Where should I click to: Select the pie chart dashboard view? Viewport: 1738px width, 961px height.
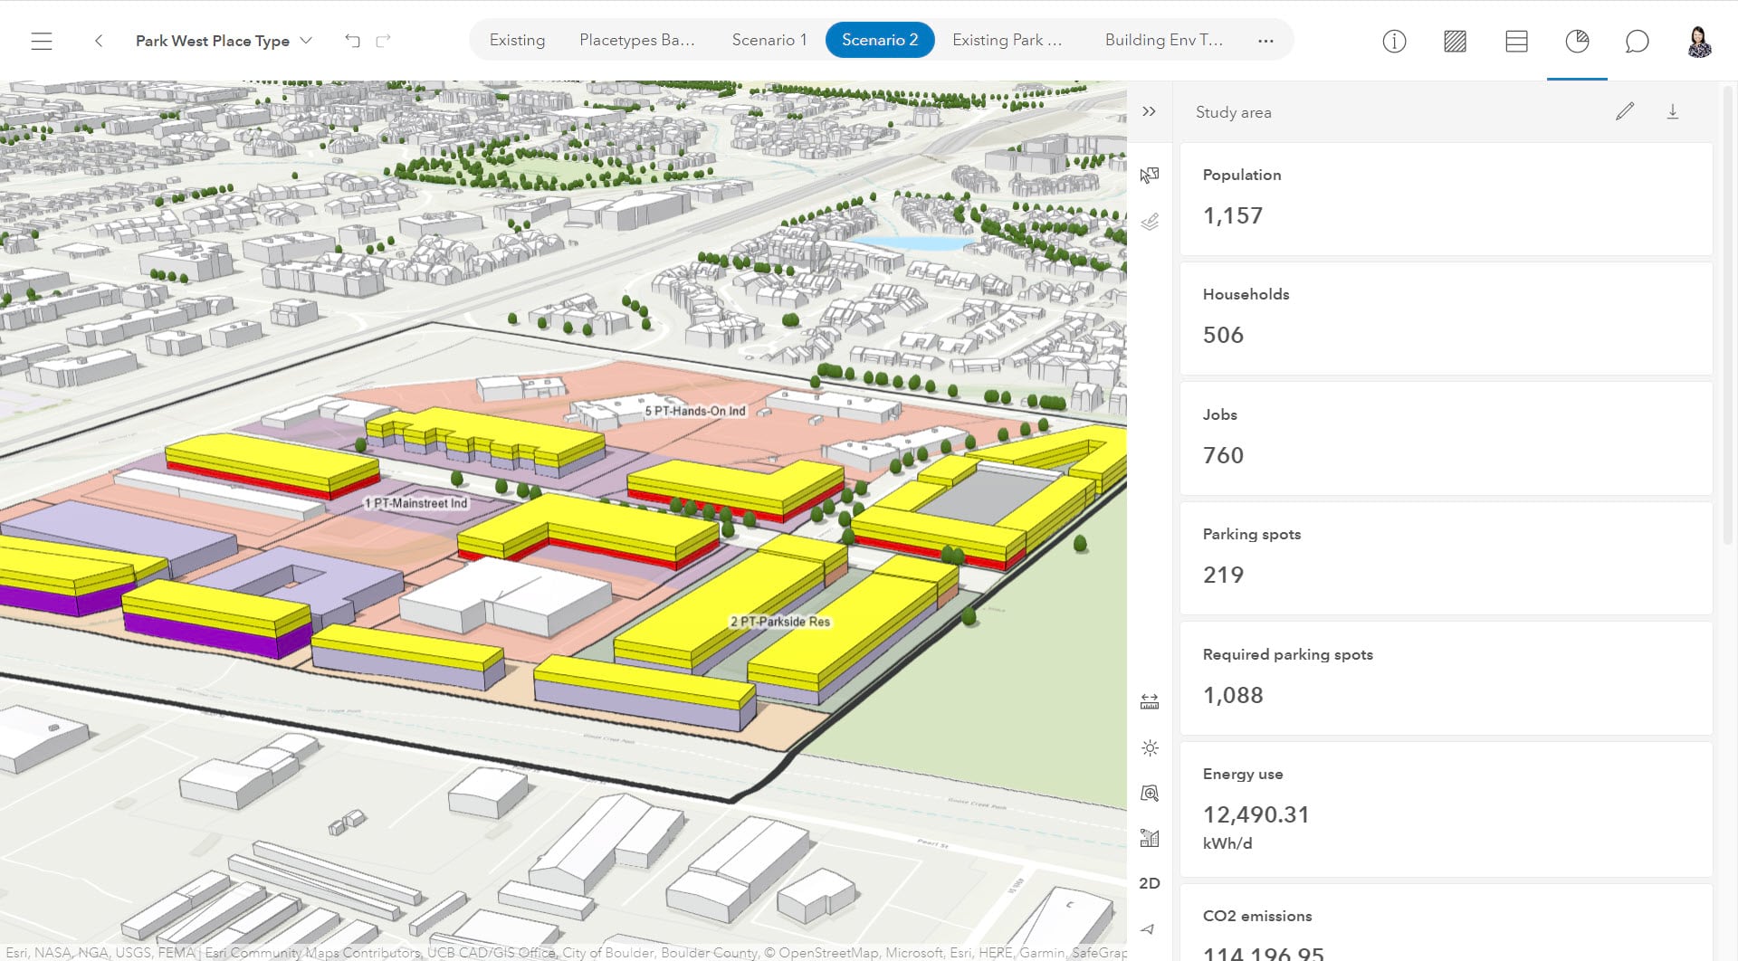[x=1577, y=42]
